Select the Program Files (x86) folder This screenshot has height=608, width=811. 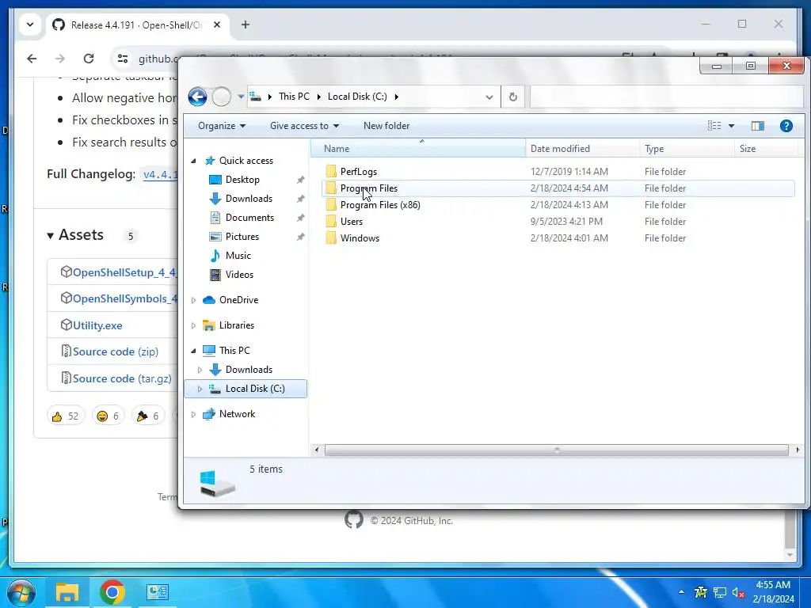558,205
